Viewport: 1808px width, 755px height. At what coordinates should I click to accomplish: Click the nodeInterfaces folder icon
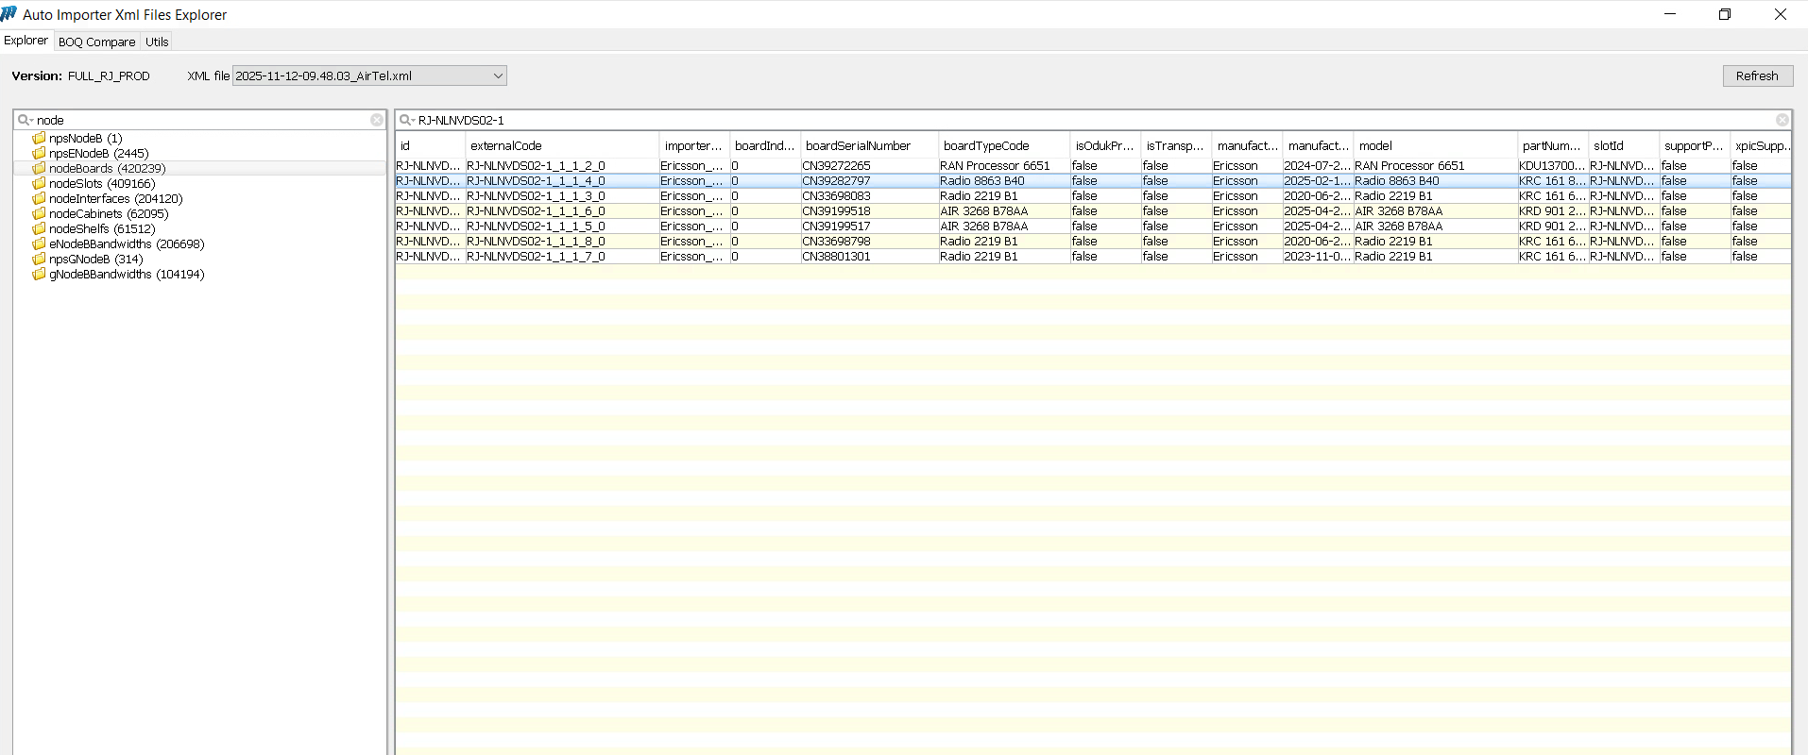39,198
